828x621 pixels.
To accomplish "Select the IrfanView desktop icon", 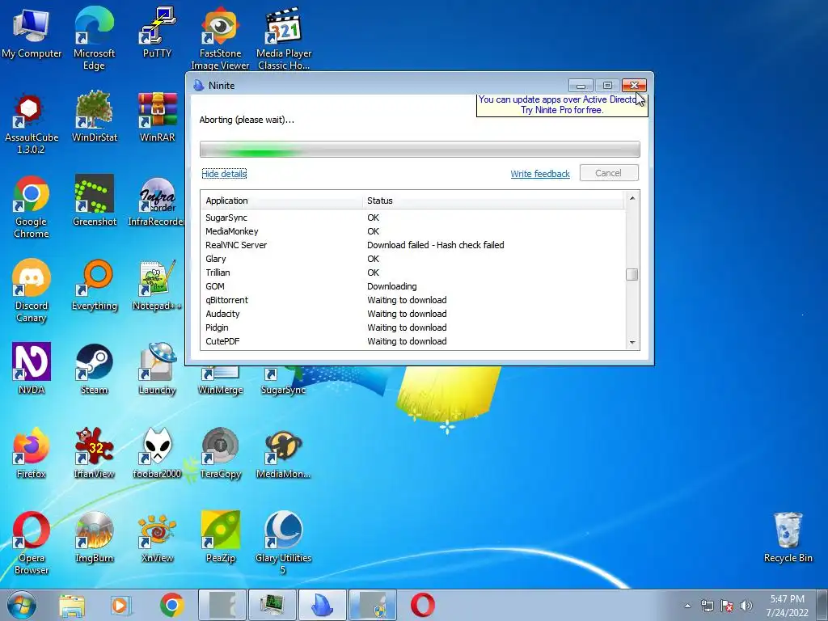I will click(x=94, y=453).
